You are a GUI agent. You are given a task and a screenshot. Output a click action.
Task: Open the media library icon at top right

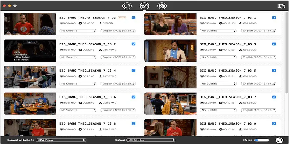click(281, 6)
